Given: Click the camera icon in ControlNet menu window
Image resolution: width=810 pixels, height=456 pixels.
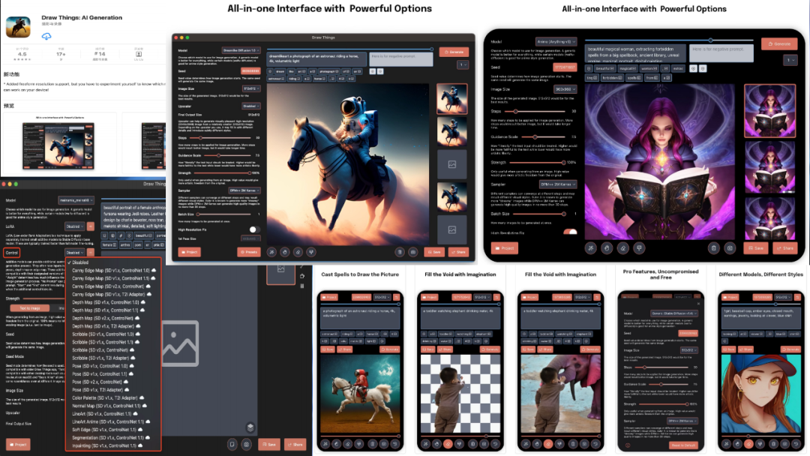Looking at the screenshot, I should pyautogui.click(x=247, y=444).
